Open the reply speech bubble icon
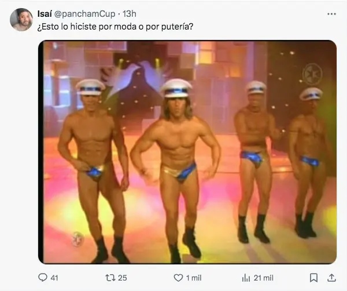 (43, 278)
